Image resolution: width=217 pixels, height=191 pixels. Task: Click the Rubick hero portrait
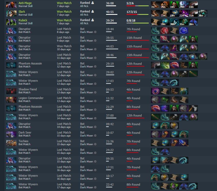[x=11, y=22]
